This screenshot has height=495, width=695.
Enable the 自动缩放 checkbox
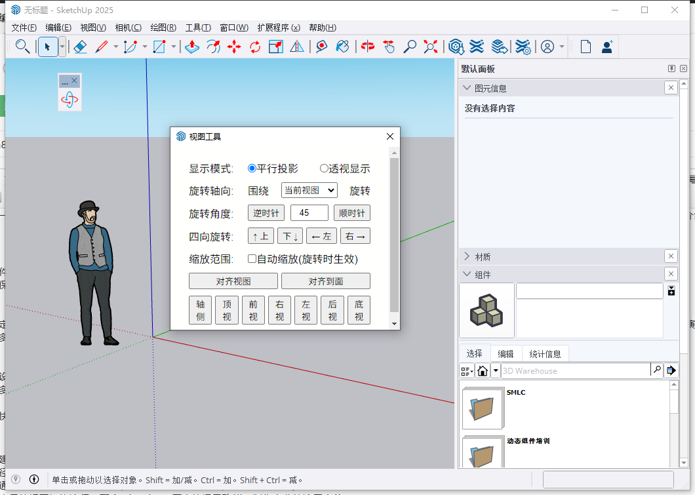(x=252, y=258)
